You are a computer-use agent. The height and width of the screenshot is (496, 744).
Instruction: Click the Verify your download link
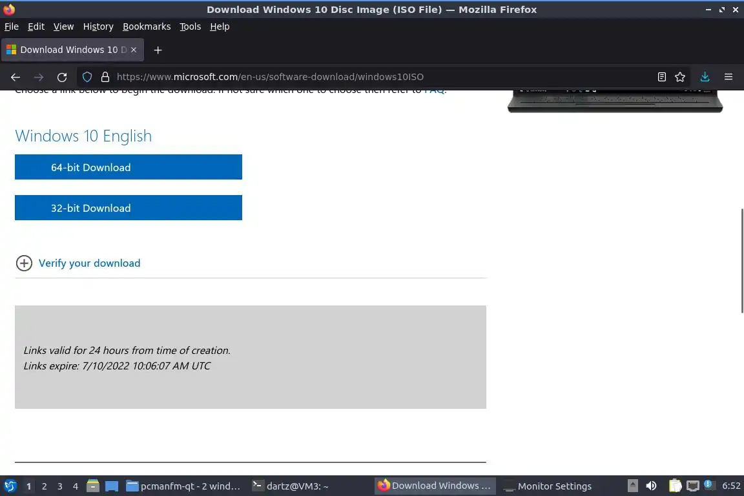click(x=89, y=263)
